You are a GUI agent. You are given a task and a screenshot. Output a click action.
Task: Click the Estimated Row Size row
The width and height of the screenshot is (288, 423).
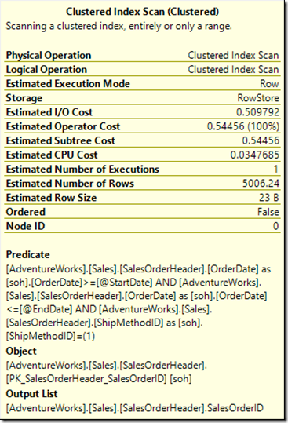(142, 198)
